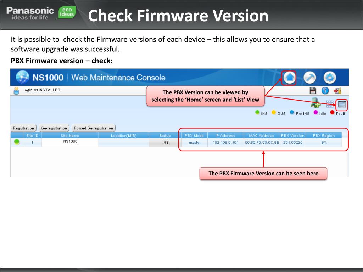Click the yellow OUS legend dot
Viewport: 363px width, 272px height.
pyautogui.click(x=274, y=112)
